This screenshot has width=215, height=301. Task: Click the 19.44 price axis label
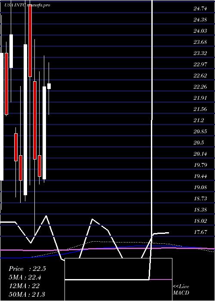tap(200, 176)
